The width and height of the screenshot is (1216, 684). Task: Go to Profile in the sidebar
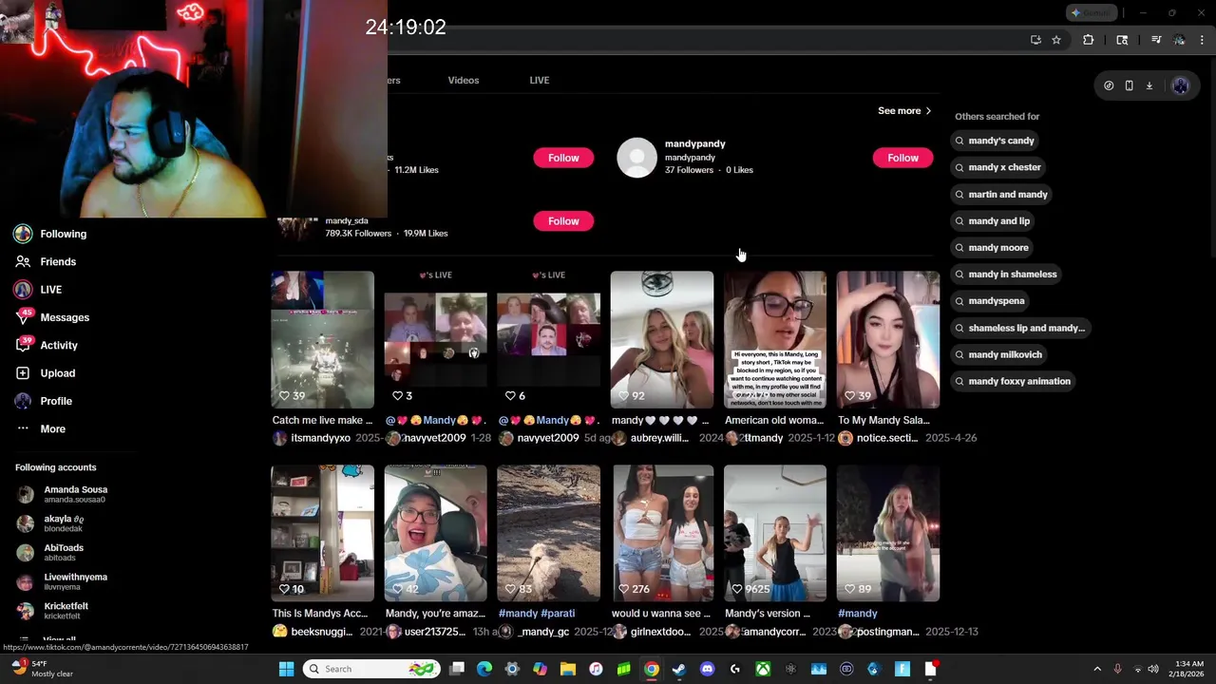click(44, 401)
